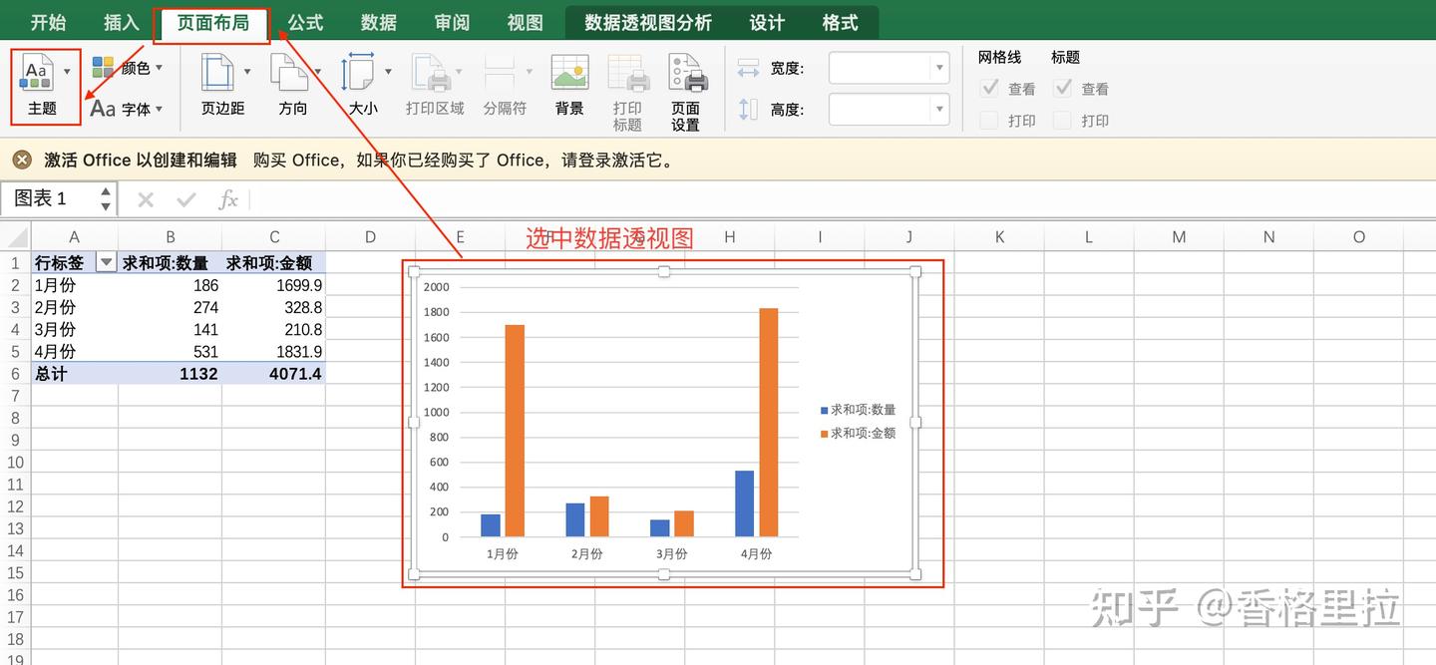Image resolution: width=1436 pixels, height=665 pixels.
Task: Switch to the 页面布局 tab
Action: point(212,22)
